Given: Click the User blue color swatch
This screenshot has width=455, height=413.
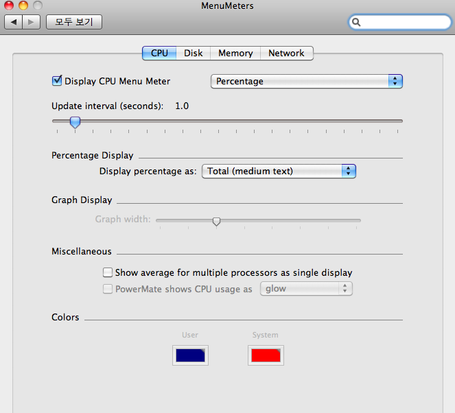Looking at the screenshot, I should tap(190, 355).
